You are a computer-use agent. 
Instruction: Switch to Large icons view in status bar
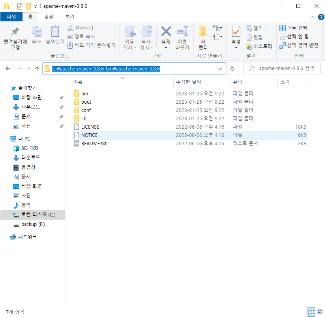(x=320, y=312)
